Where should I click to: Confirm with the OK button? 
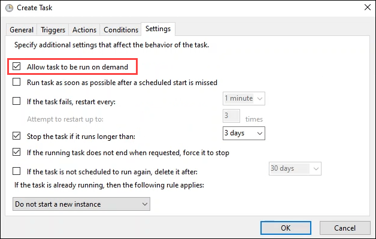point(286,228)
